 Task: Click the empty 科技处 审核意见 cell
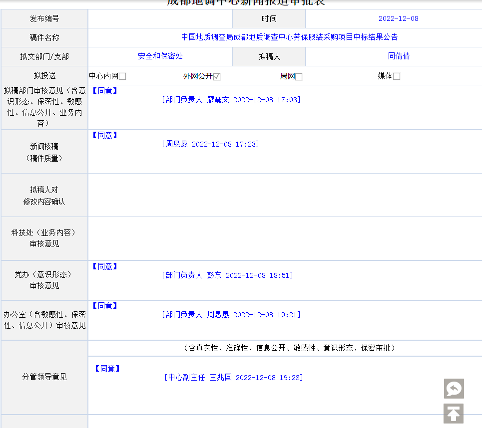tap(285, 238)
